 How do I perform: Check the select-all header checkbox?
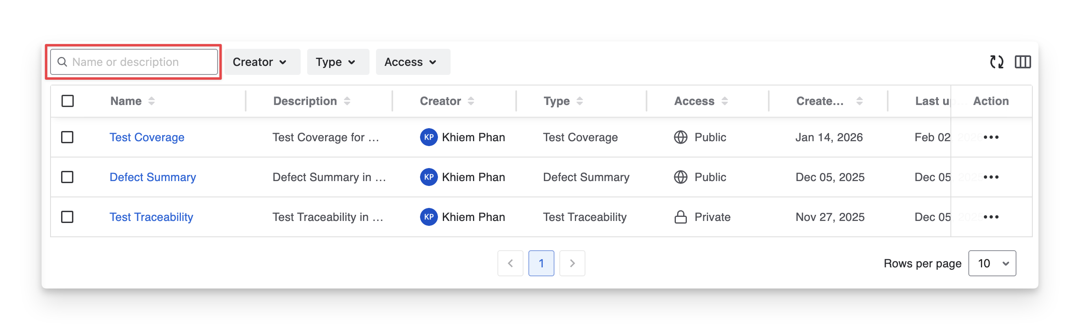68,101
